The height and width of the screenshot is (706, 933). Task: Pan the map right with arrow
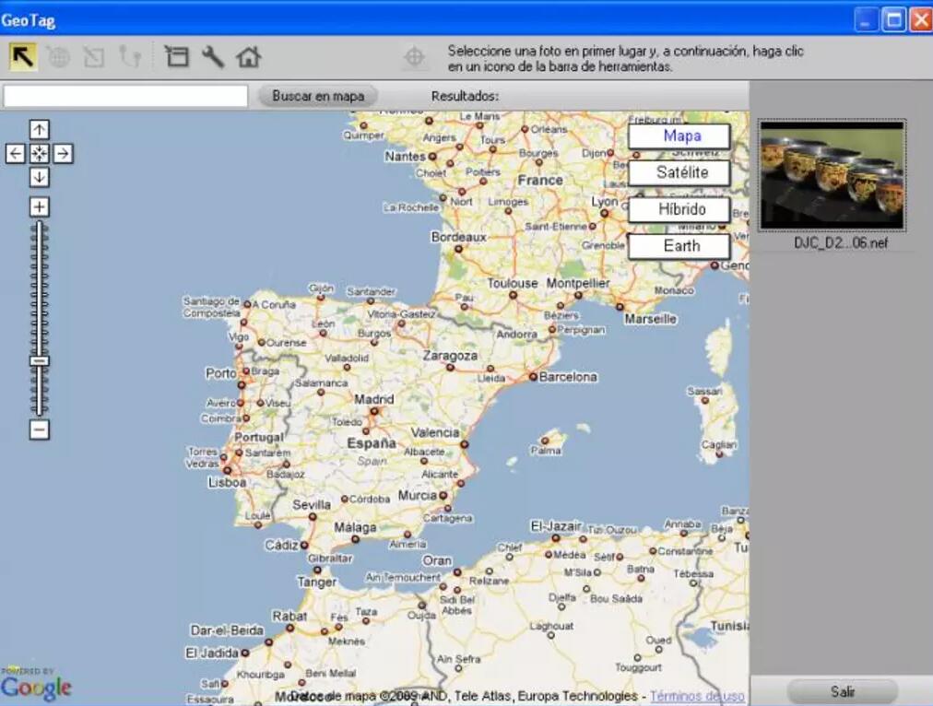tap(63, 154)
